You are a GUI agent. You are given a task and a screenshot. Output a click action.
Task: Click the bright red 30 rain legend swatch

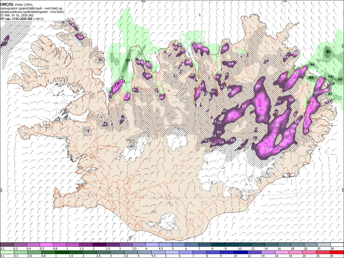click(x=337, y=252)
